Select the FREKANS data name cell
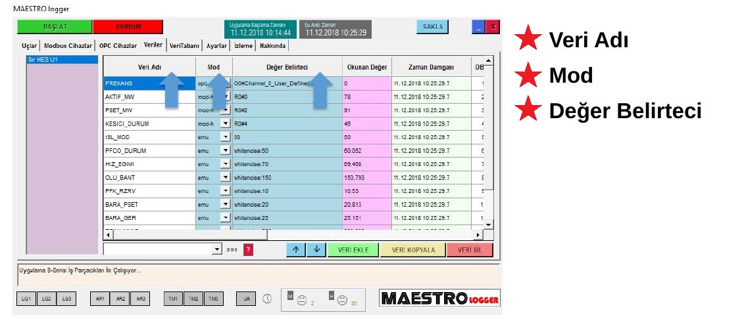 click(x=149, y=83)
